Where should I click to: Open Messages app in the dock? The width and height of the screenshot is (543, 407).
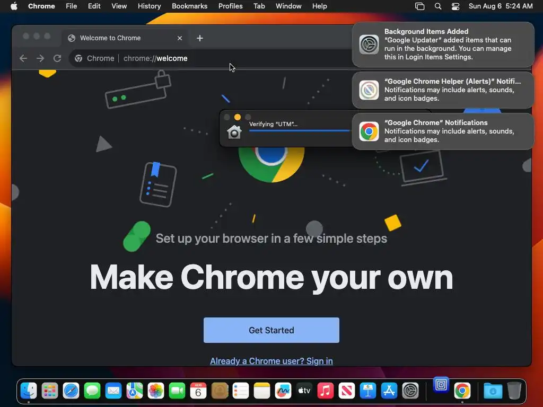coord(92,391)
